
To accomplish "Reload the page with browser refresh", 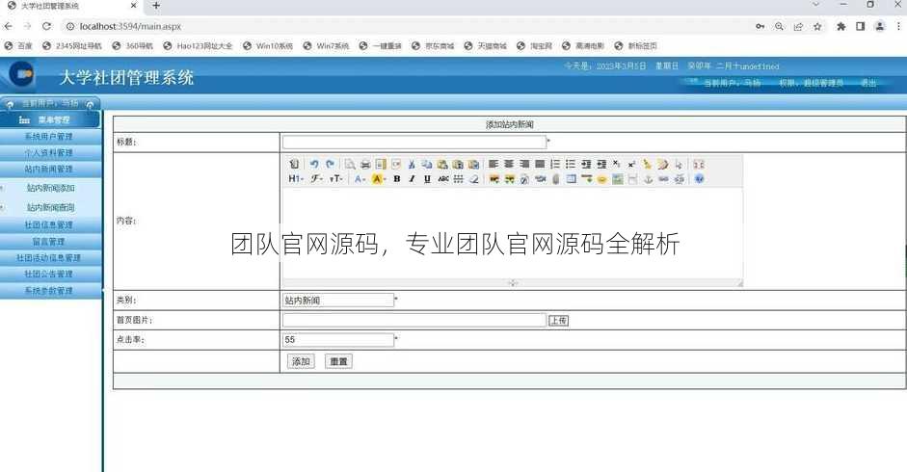I will pyautogui.click(x=47, y=26).
